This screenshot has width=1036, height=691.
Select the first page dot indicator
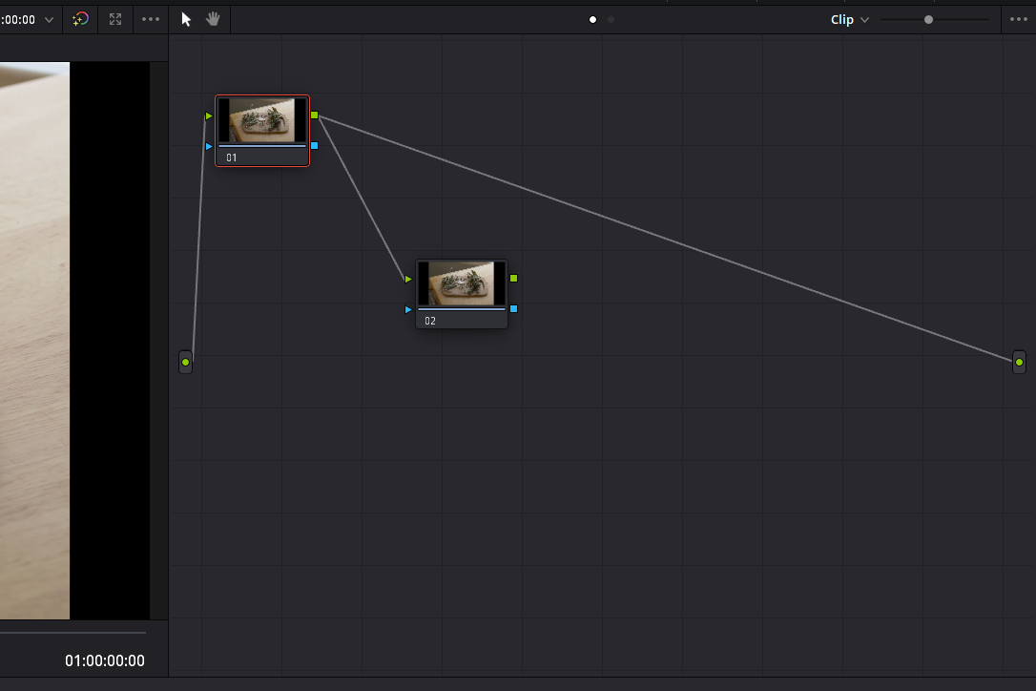[x=592, y=18]
